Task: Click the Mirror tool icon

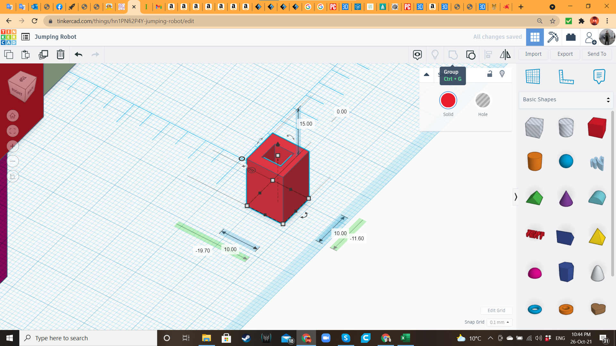Action: pyautogui.click(x=505, y=54)
